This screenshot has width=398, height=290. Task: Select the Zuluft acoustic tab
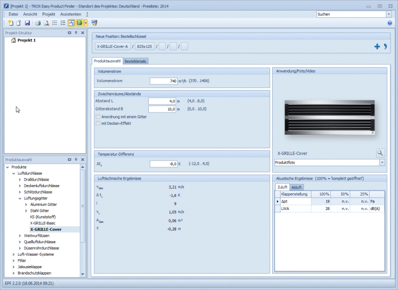[282, 187]
